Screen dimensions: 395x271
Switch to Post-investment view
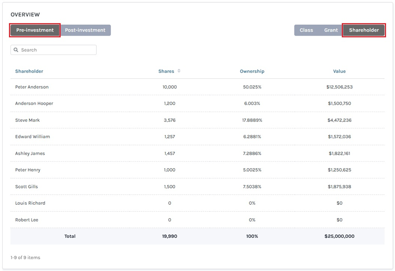pyautogui.click(x=85, y=30)
